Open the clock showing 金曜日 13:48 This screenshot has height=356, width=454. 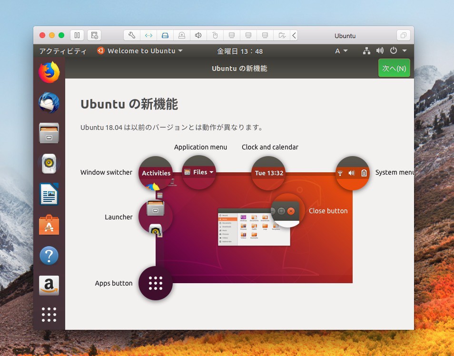click(x=240, y=51)
